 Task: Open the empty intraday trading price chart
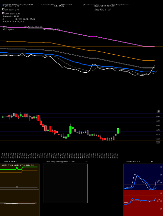click(65, 183)
